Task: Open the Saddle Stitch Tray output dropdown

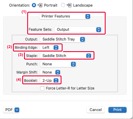Action: 63,39
